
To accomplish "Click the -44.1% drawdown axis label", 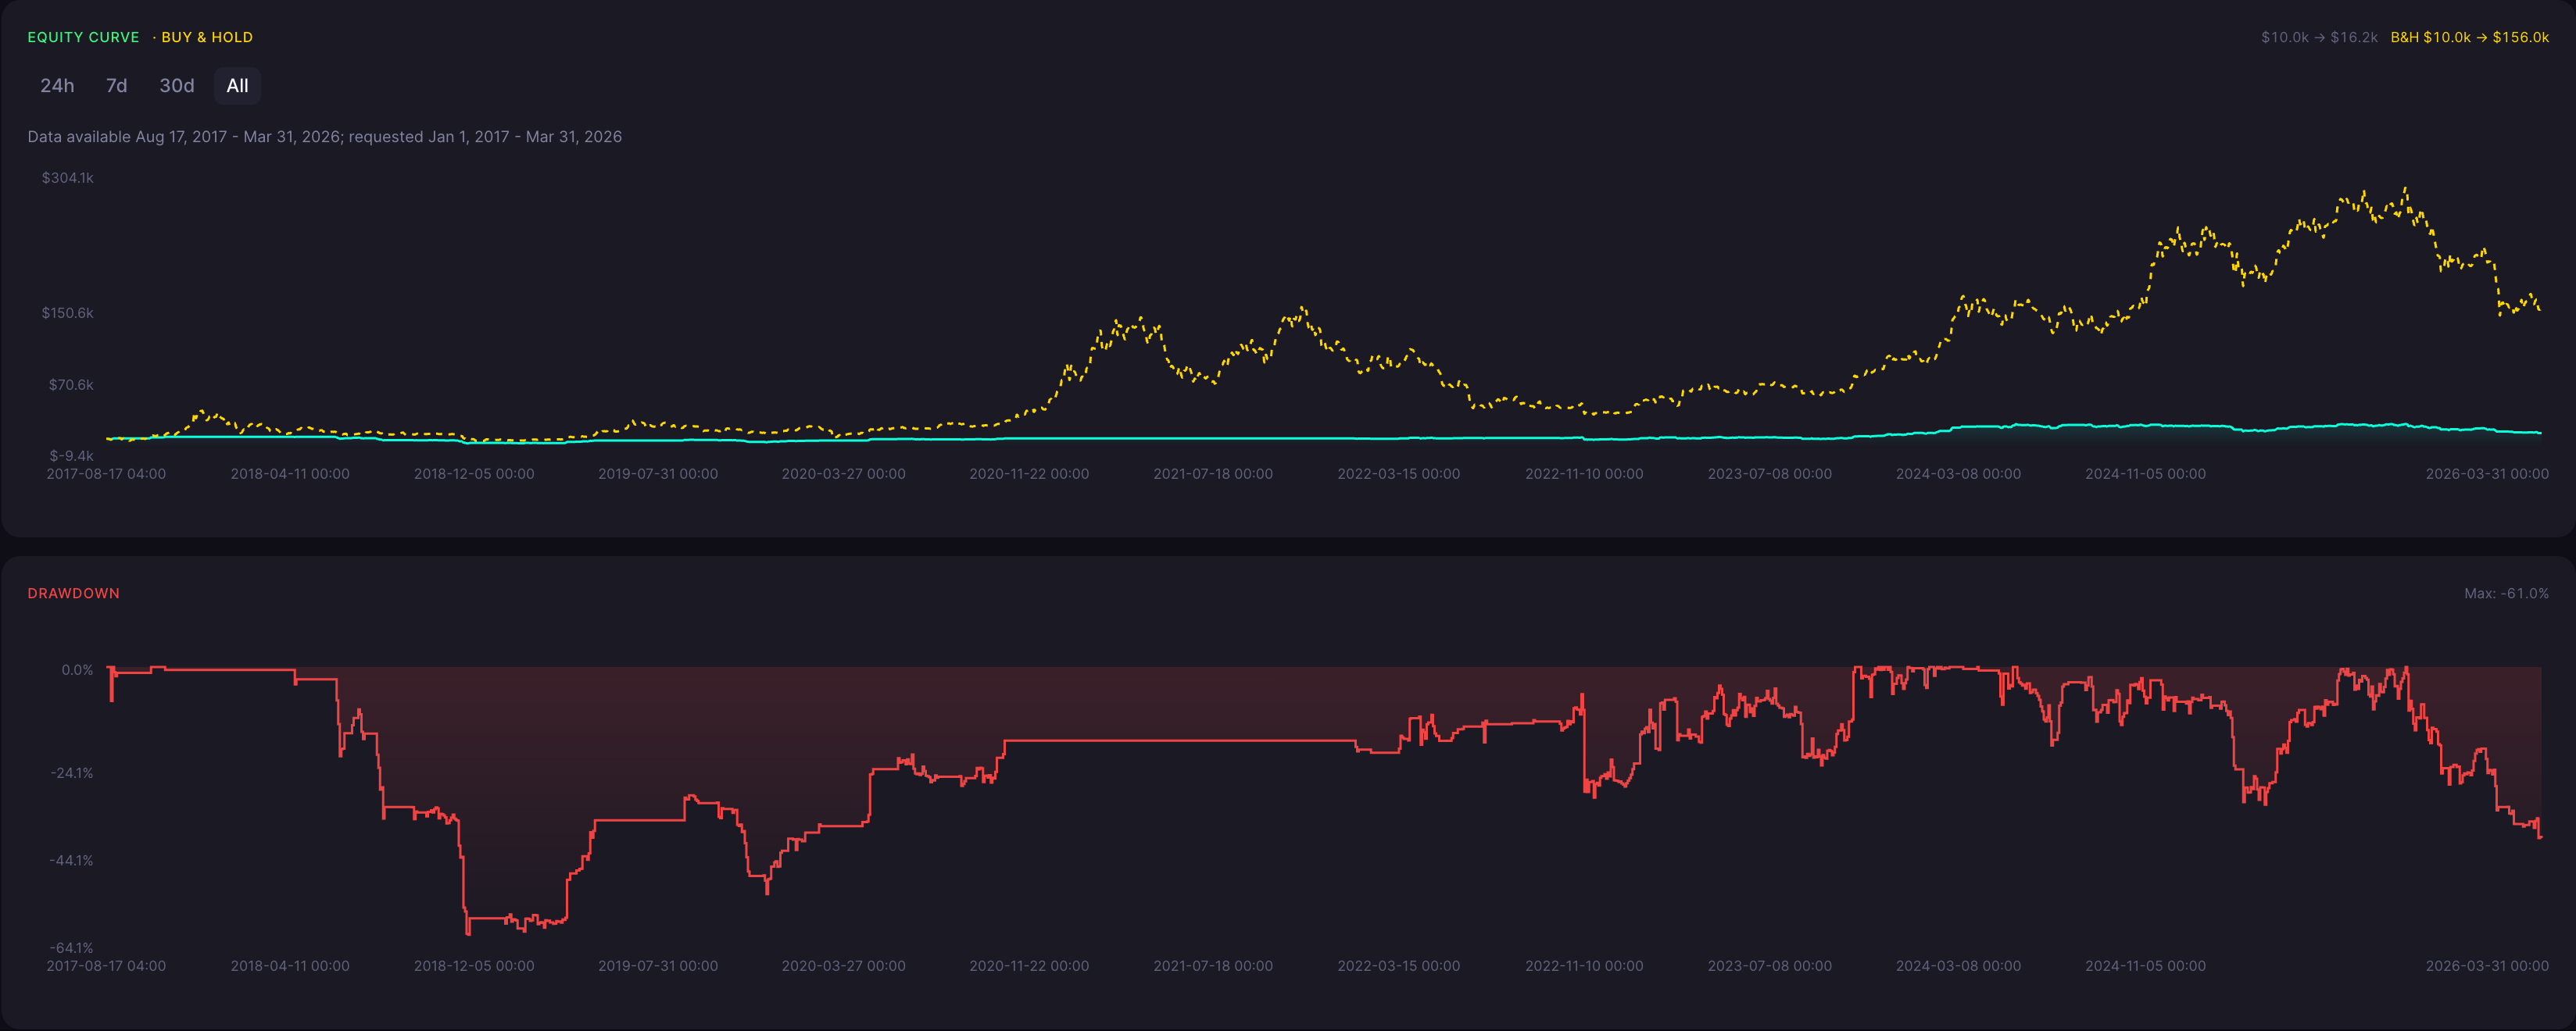I will coord(71,860).
